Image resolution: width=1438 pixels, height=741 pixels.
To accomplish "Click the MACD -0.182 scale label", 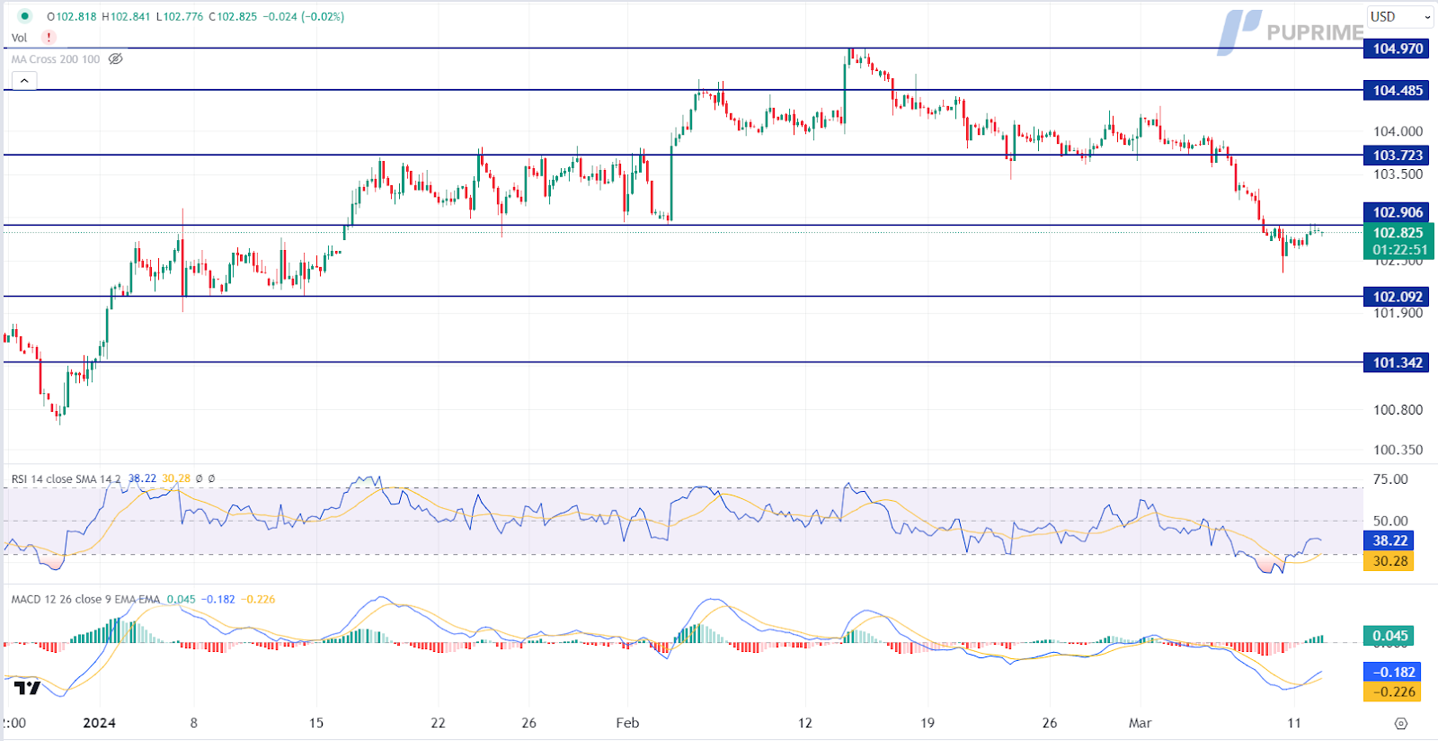I will pyautogui.click(x=1393, y=672).
